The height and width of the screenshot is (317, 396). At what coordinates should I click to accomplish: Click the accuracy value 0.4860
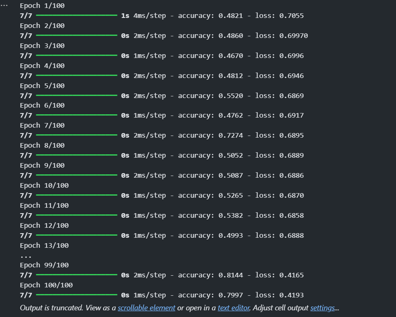point(230,35)
